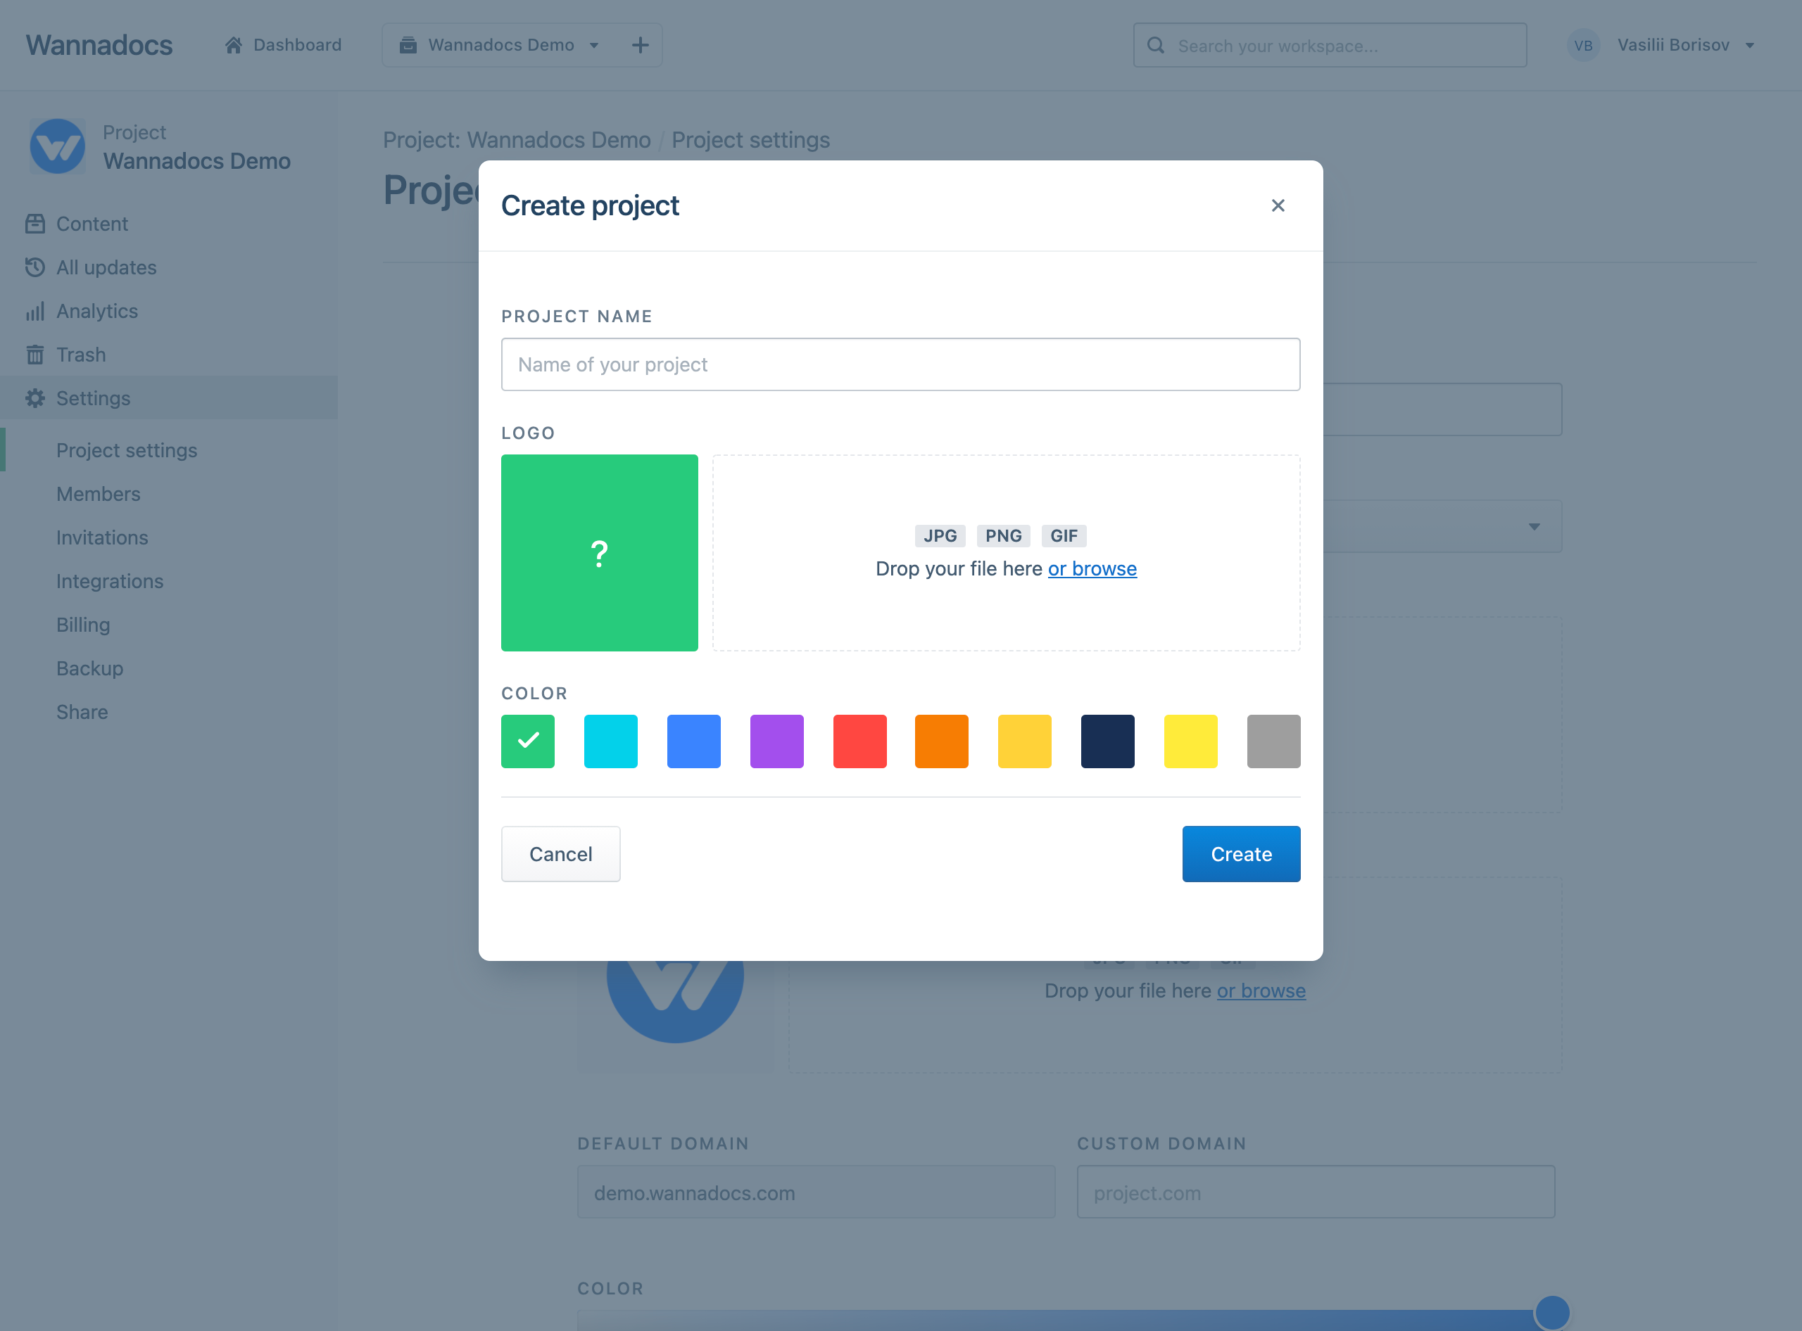Click the JPG format tag

(x=940, y=536)
